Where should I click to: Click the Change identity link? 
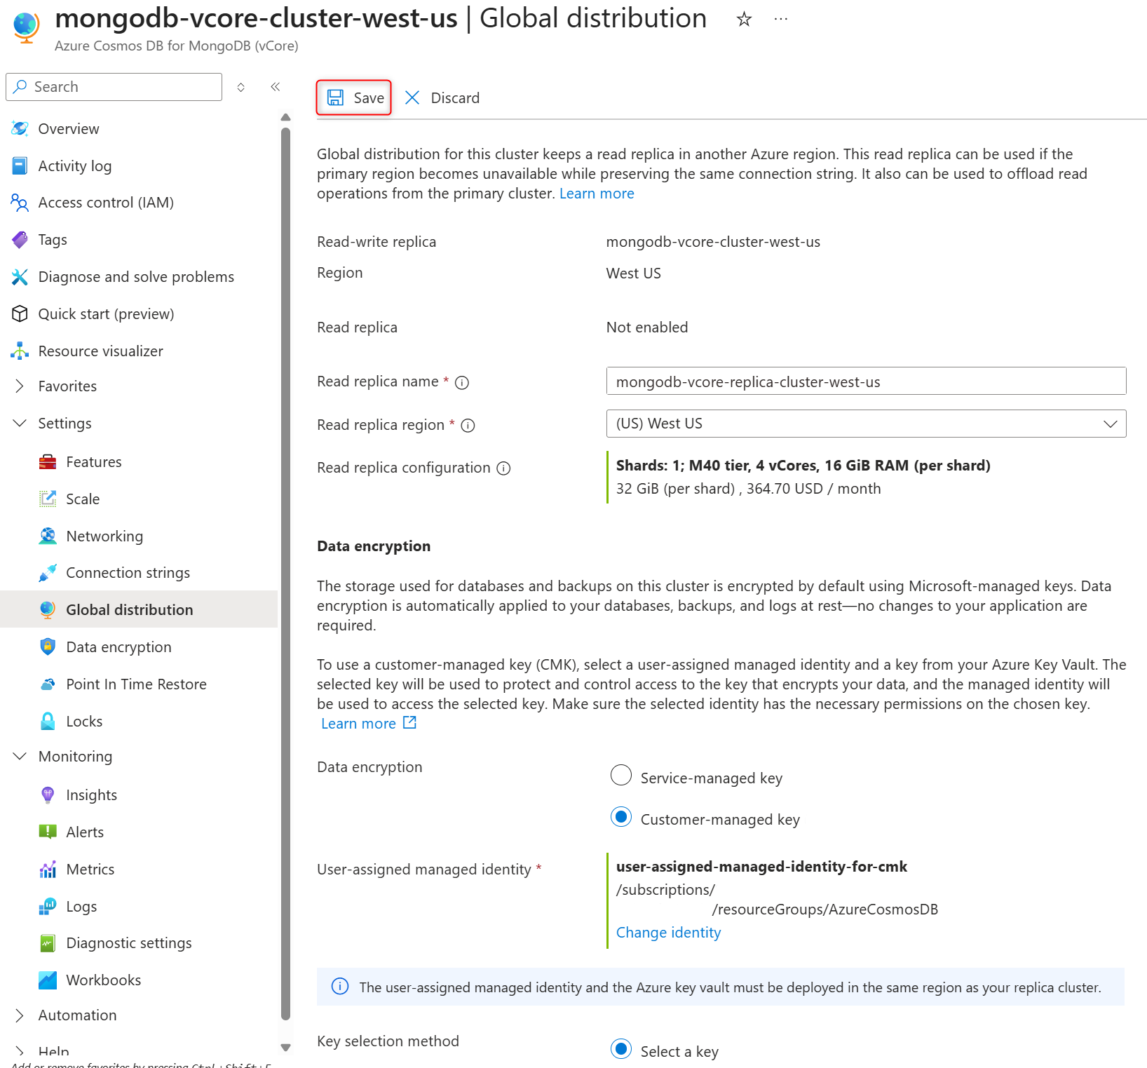coord(668,933)
